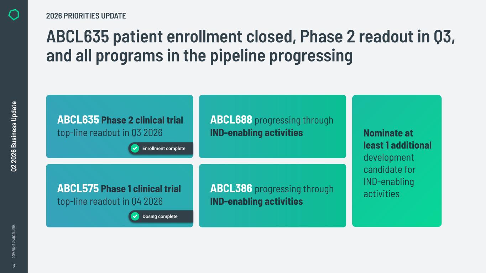Select the Dosing complete badge
This screenshot has height=273, width=486.
pos(161,216)
